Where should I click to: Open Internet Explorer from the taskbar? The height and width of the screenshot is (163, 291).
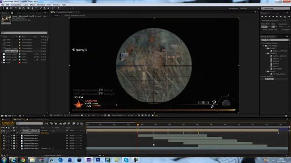point(13,160)
